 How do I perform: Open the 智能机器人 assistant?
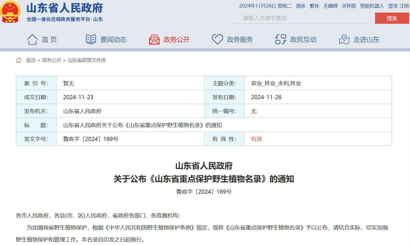click(372, 6)
